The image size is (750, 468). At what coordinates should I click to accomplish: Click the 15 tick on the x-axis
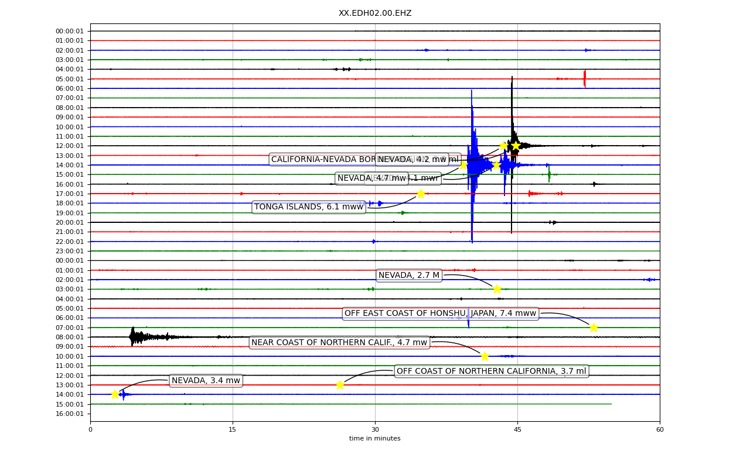point(233,430)
